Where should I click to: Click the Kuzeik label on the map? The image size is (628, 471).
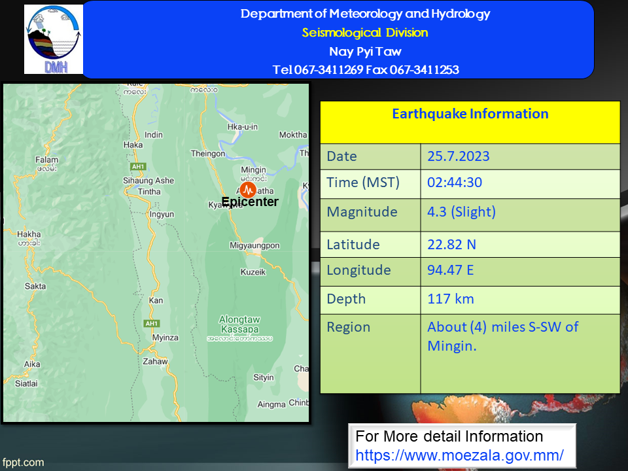(x=253, y=272)
